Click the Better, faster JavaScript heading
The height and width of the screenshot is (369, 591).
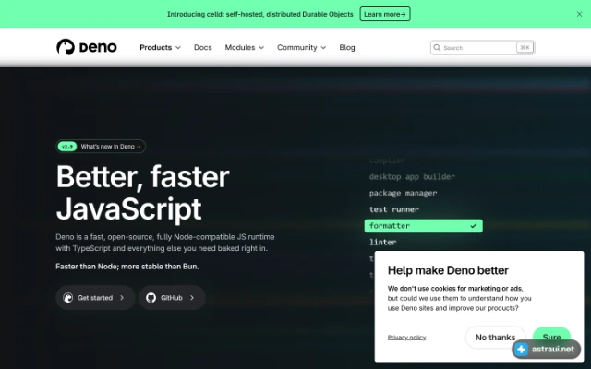point(142,193)
